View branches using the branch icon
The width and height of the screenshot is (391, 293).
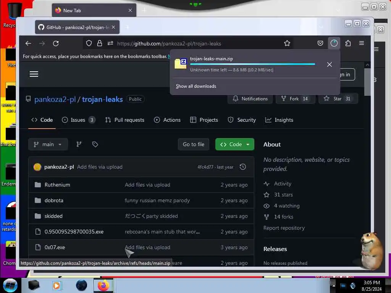click(79, 144)
